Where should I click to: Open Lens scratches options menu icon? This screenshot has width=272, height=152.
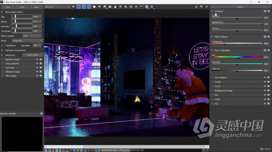[41, 63]
